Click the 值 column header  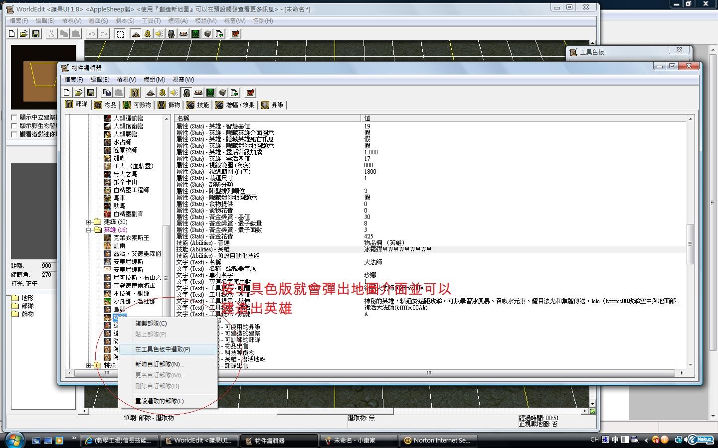(524, 118)
